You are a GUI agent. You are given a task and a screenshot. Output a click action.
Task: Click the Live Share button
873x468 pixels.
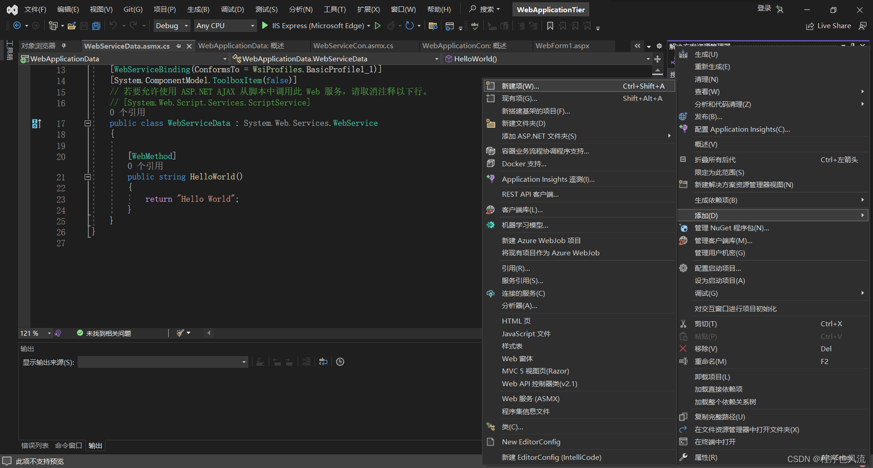pos(828,26)
